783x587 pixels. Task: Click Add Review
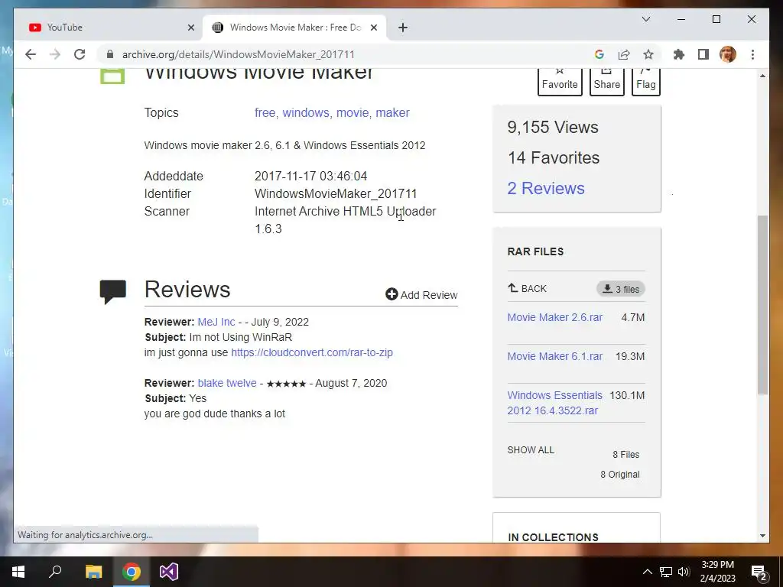(421, 295)
